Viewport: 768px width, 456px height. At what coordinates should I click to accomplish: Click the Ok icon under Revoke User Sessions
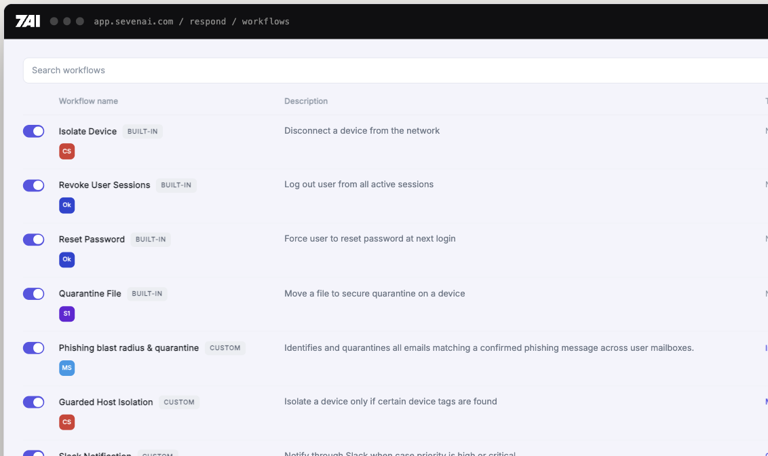67,205
